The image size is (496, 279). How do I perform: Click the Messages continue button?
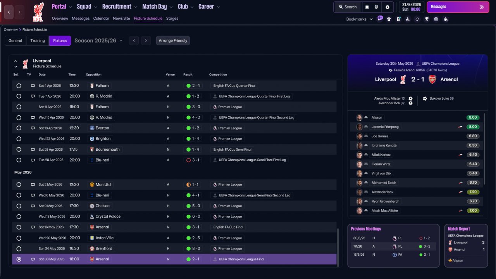[458, 7]
